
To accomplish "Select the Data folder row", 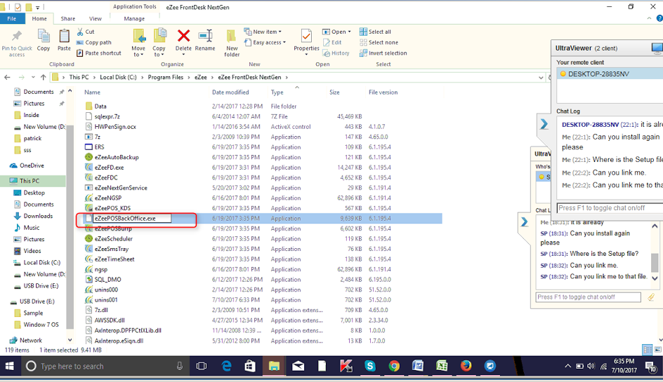I will pyautogui.click(x=262, y=107).
